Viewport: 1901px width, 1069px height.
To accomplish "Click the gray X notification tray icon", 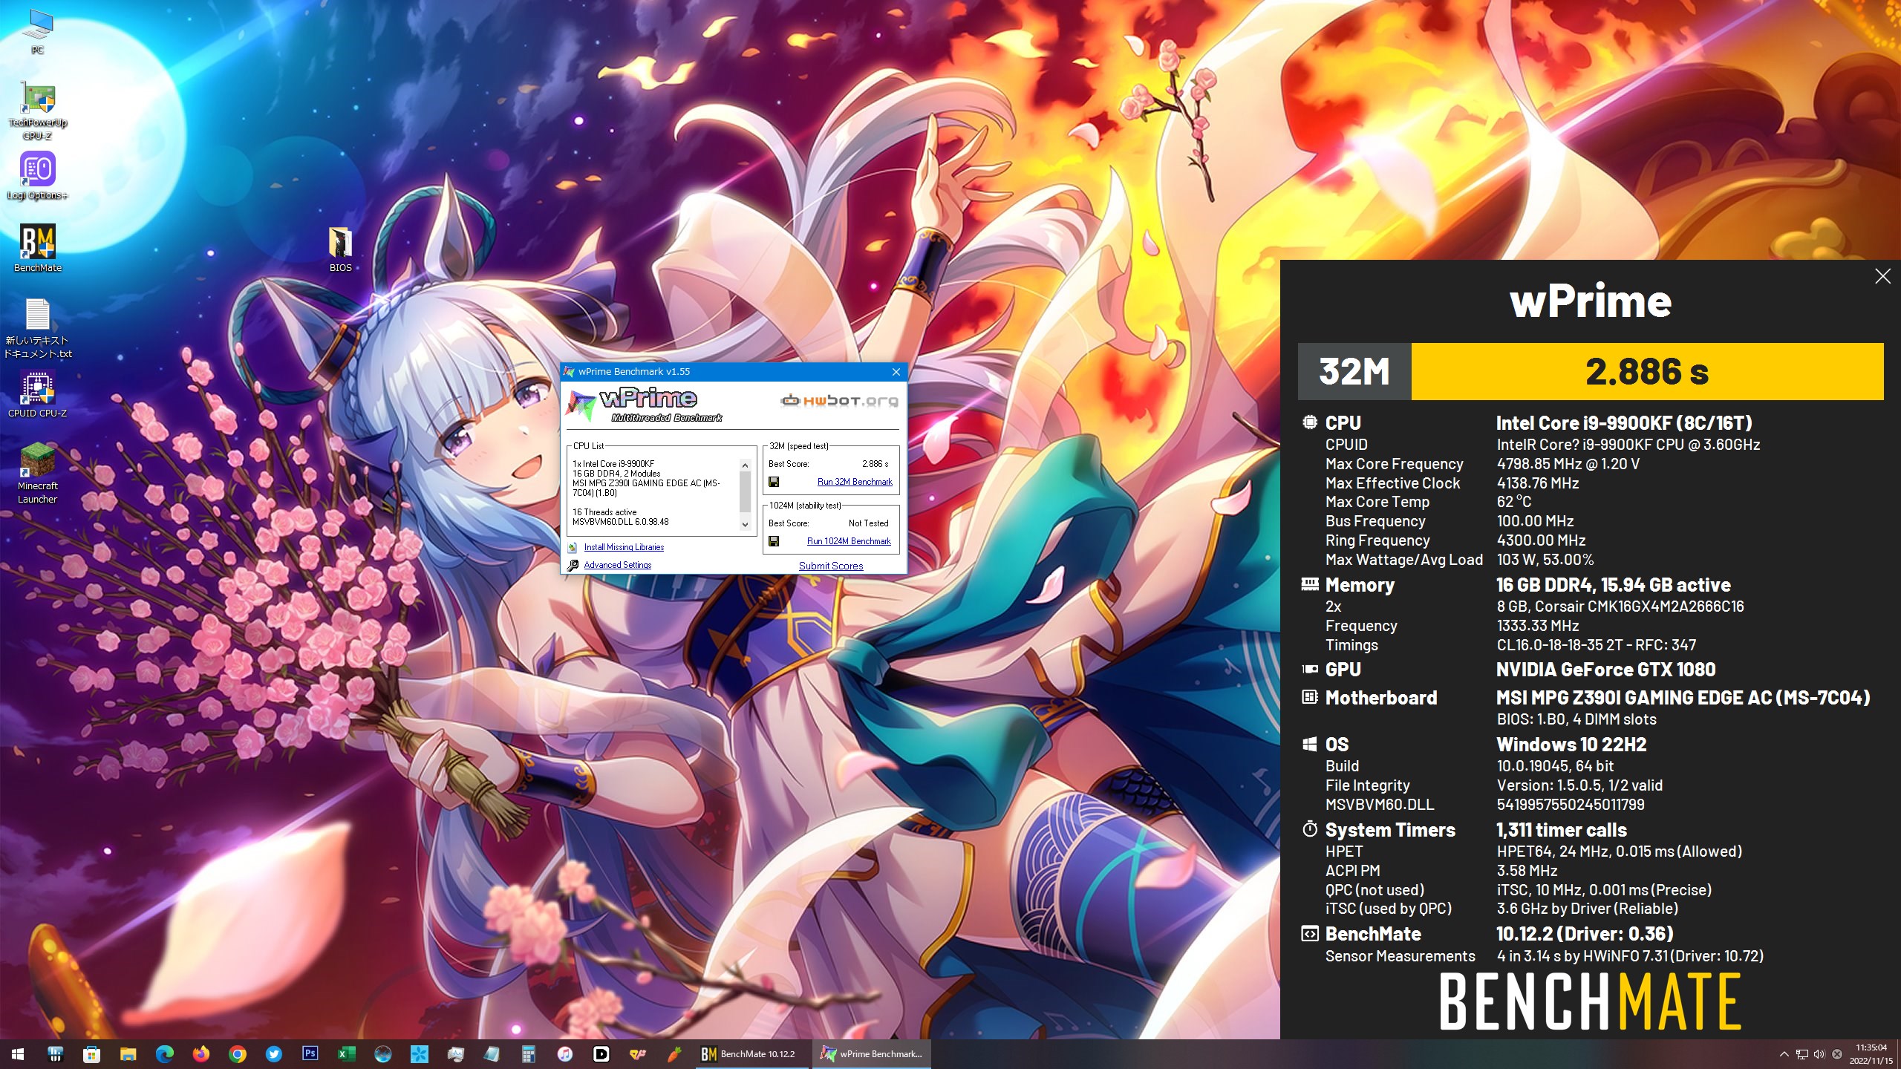I will point(1837,1054).
